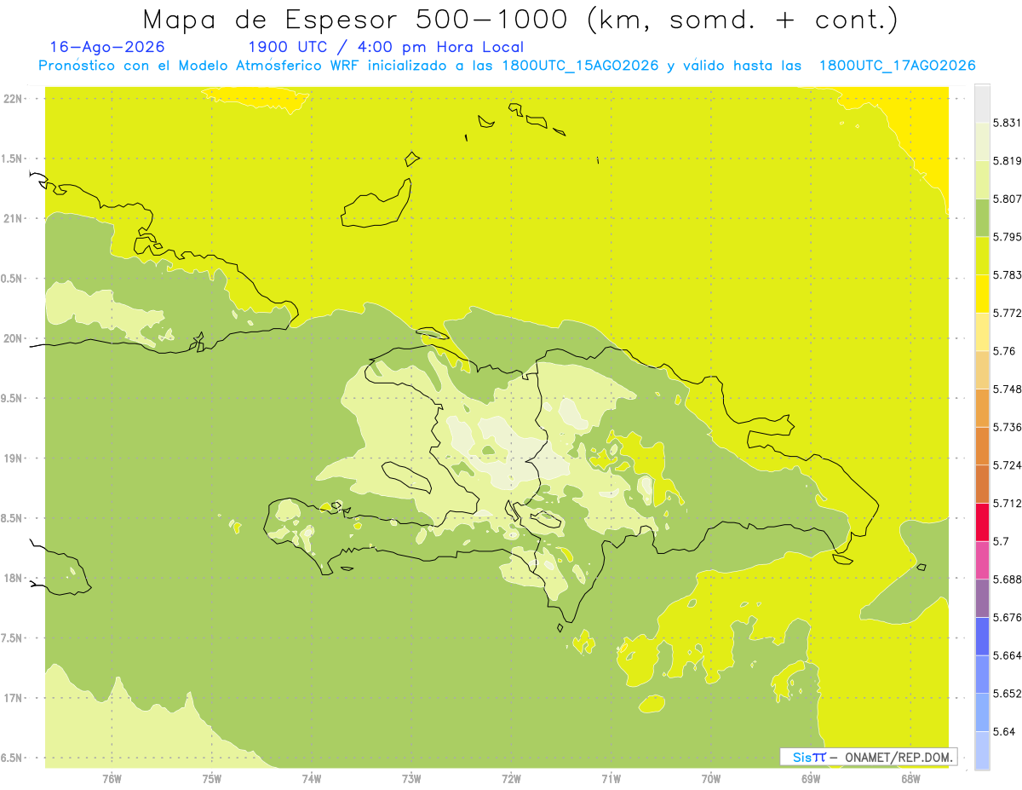The image size is (1022, 790).
Task: Click the time text '1900 UTC / 4:00 pm Hora Local'
Action: pyautogui.click(x=386, y=47)
